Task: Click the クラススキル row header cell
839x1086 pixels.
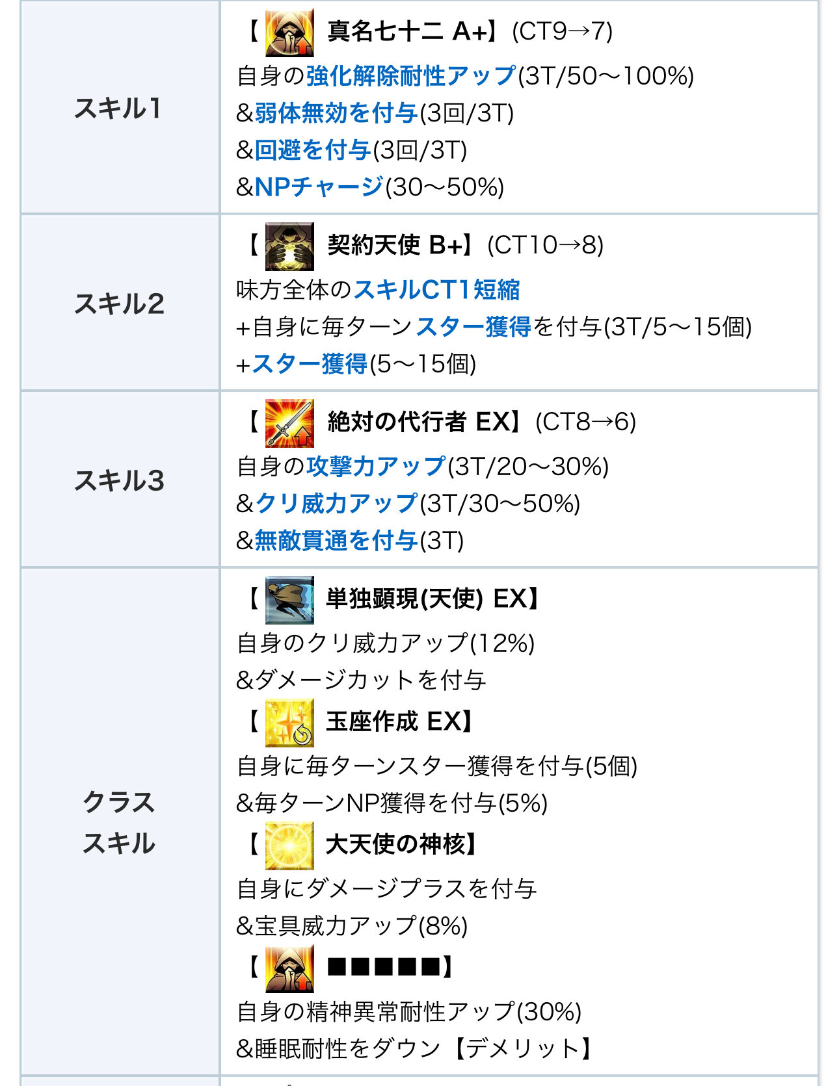Action: (120, 822)
